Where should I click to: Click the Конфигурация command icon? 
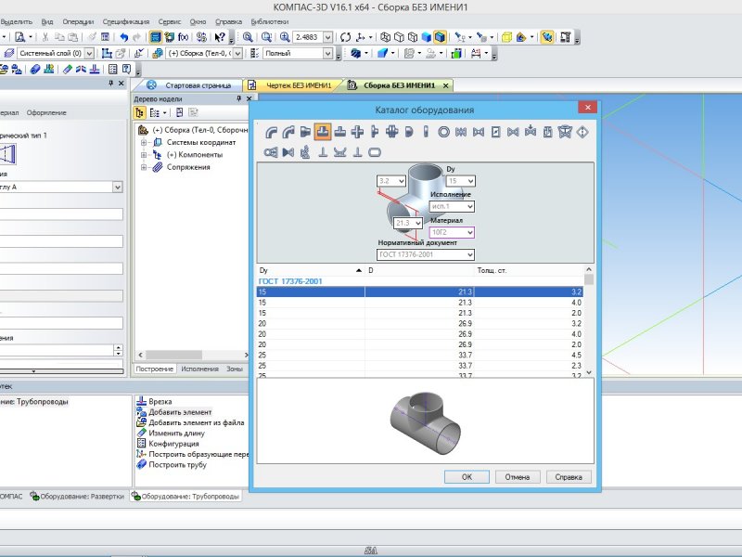[141, 444]
